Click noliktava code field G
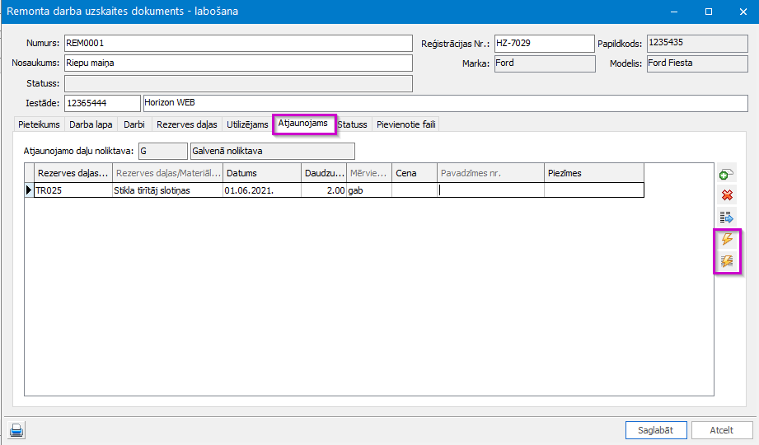The width and height of the screenshot is (759, 445). tap(162, 151)
